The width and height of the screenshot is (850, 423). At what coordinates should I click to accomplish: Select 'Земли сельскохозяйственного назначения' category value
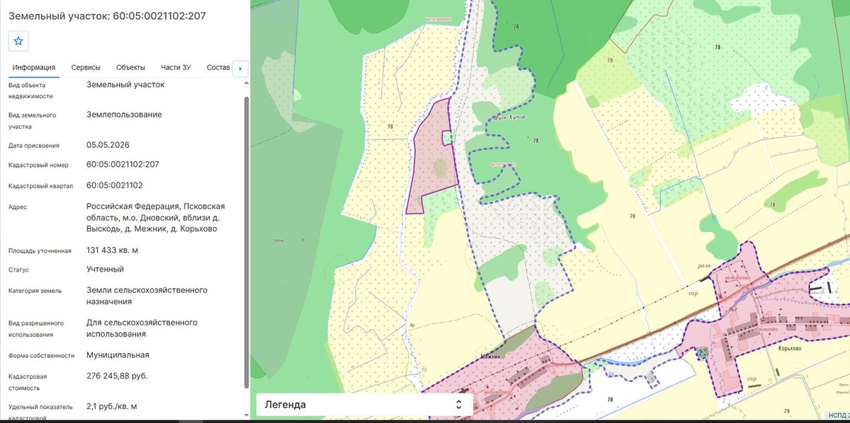[147, 296]
